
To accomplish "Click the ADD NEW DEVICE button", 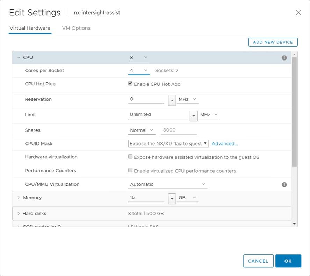I will point(273,42).
